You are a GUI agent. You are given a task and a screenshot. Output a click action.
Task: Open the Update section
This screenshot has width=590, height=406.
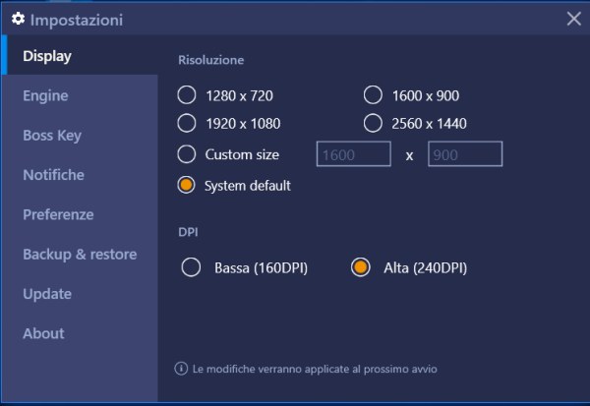(47, 294)
